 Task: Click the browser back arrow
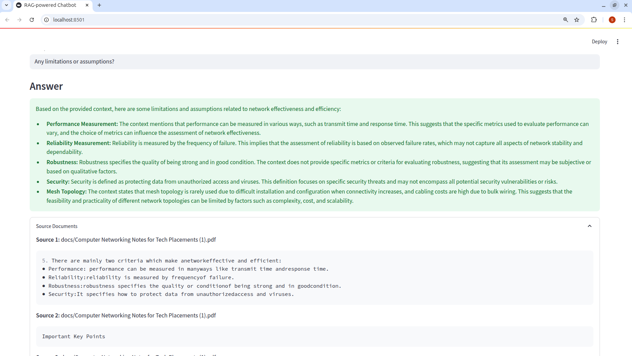click(7, 20)
